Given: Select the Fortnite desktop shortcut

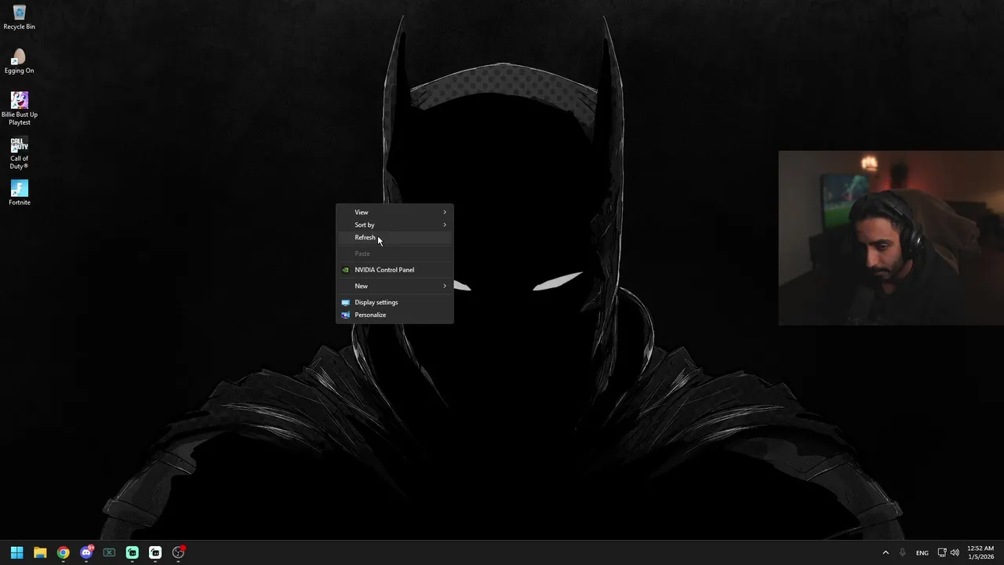Looking at the screenshot, I should click(19, 193).
